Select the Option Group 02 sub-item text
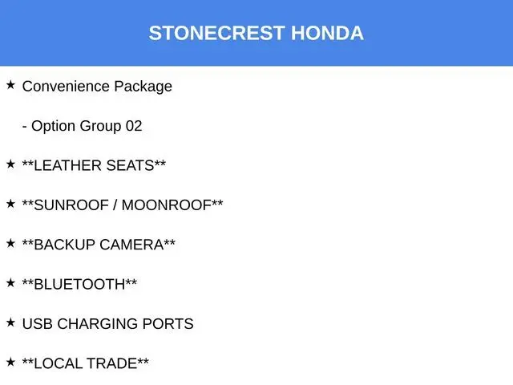Viewport: 513px width, 385px height. coord(82,126)
